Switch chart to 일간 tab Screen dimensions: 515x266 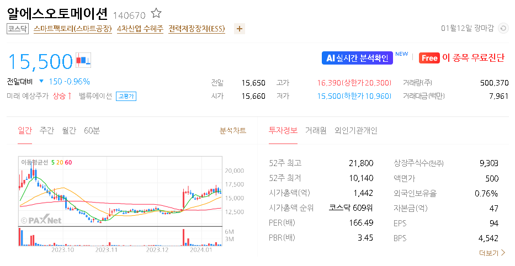pos(25,131)
